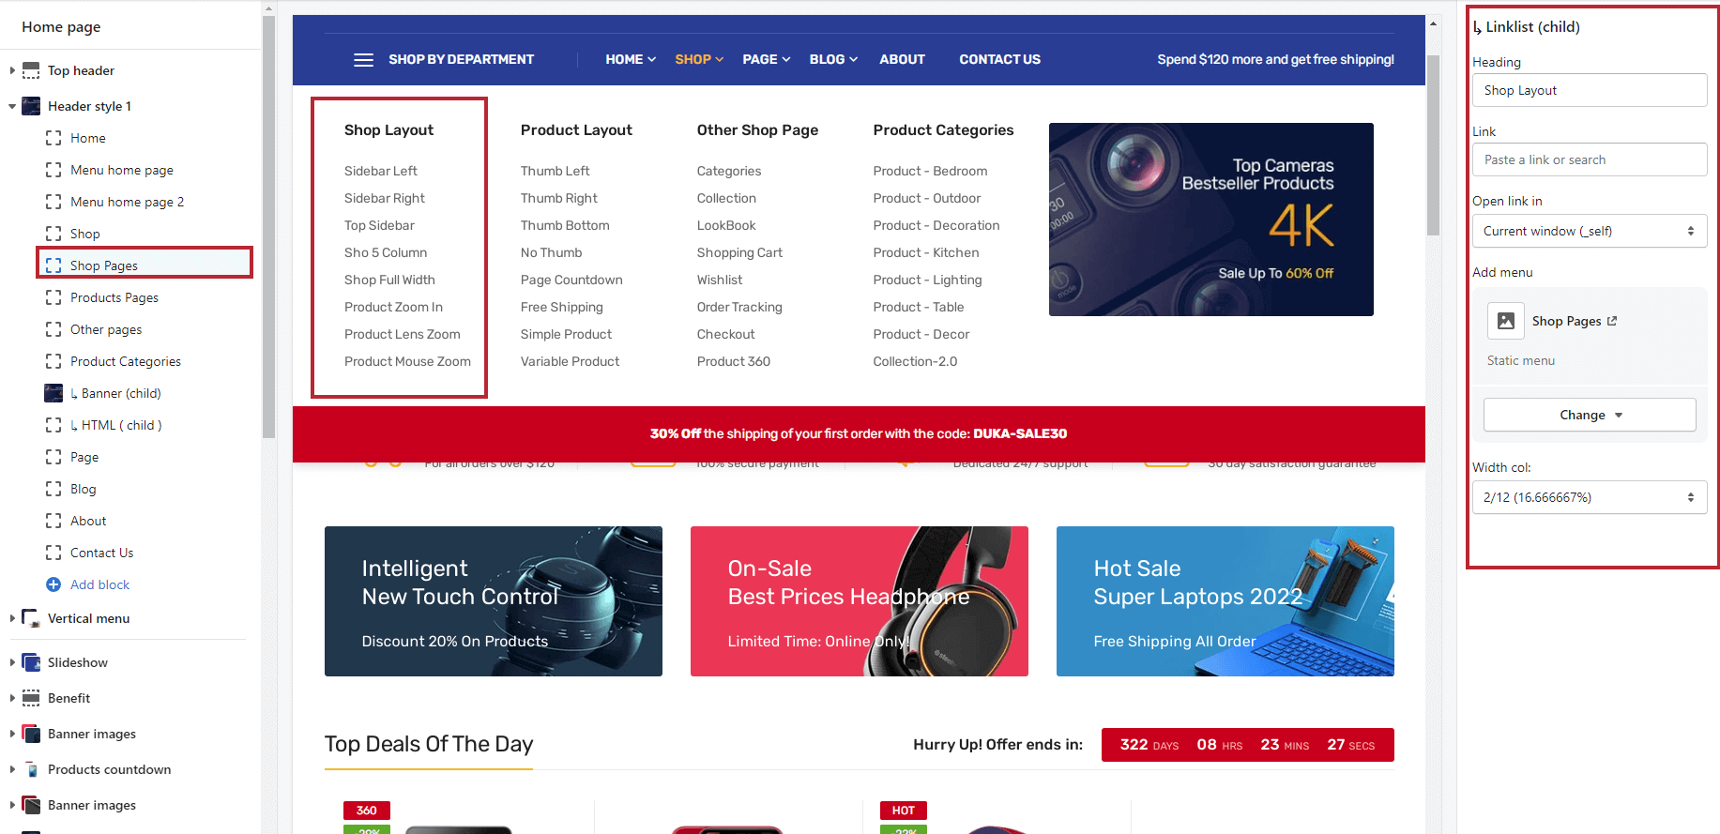This screenshot has height=834, width=1720.
Task: Click the Link input field
Action: (x=1589, y=159)
